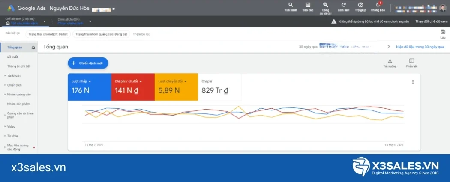Expand Nhóm quảng cáo in the sidebar
Viewport: 450px width, 182px height.
(5, 95)
